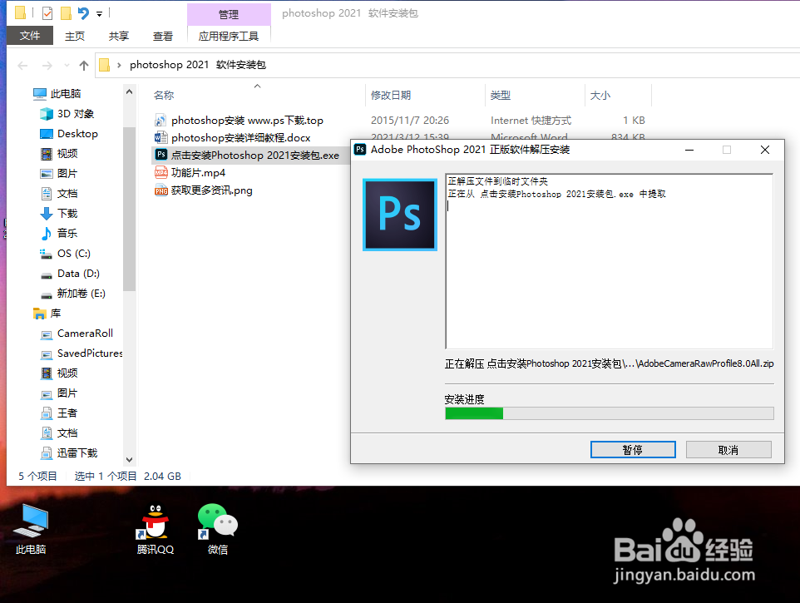This screenshot has width=800, height=603.
Task: Expand the address bar path chevron
Action: coord(119,65)
